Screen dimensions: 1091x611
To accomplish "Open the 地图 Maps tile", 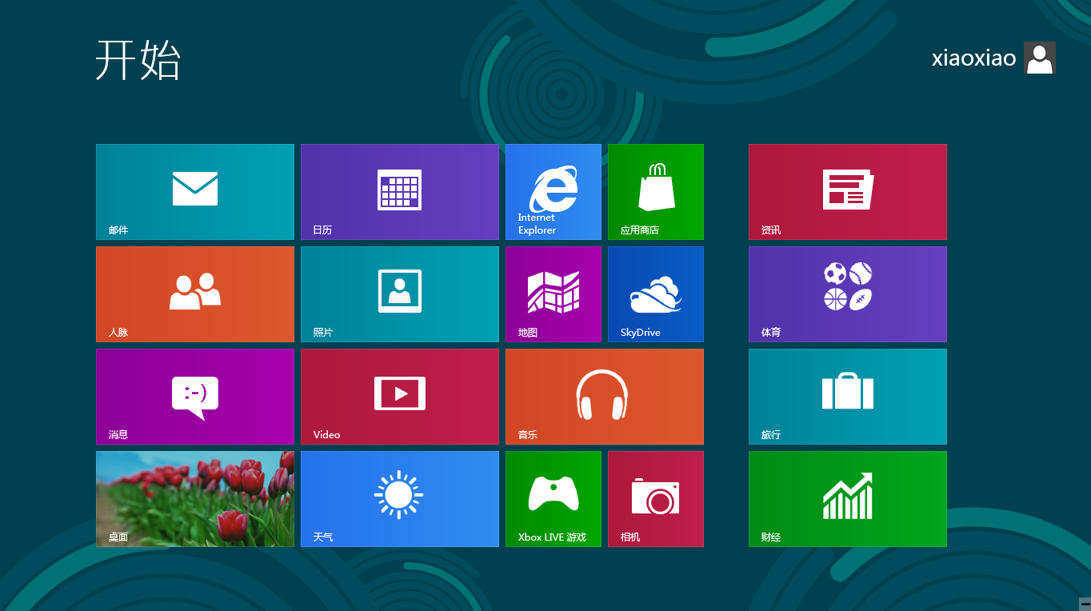I will point(553,294).
